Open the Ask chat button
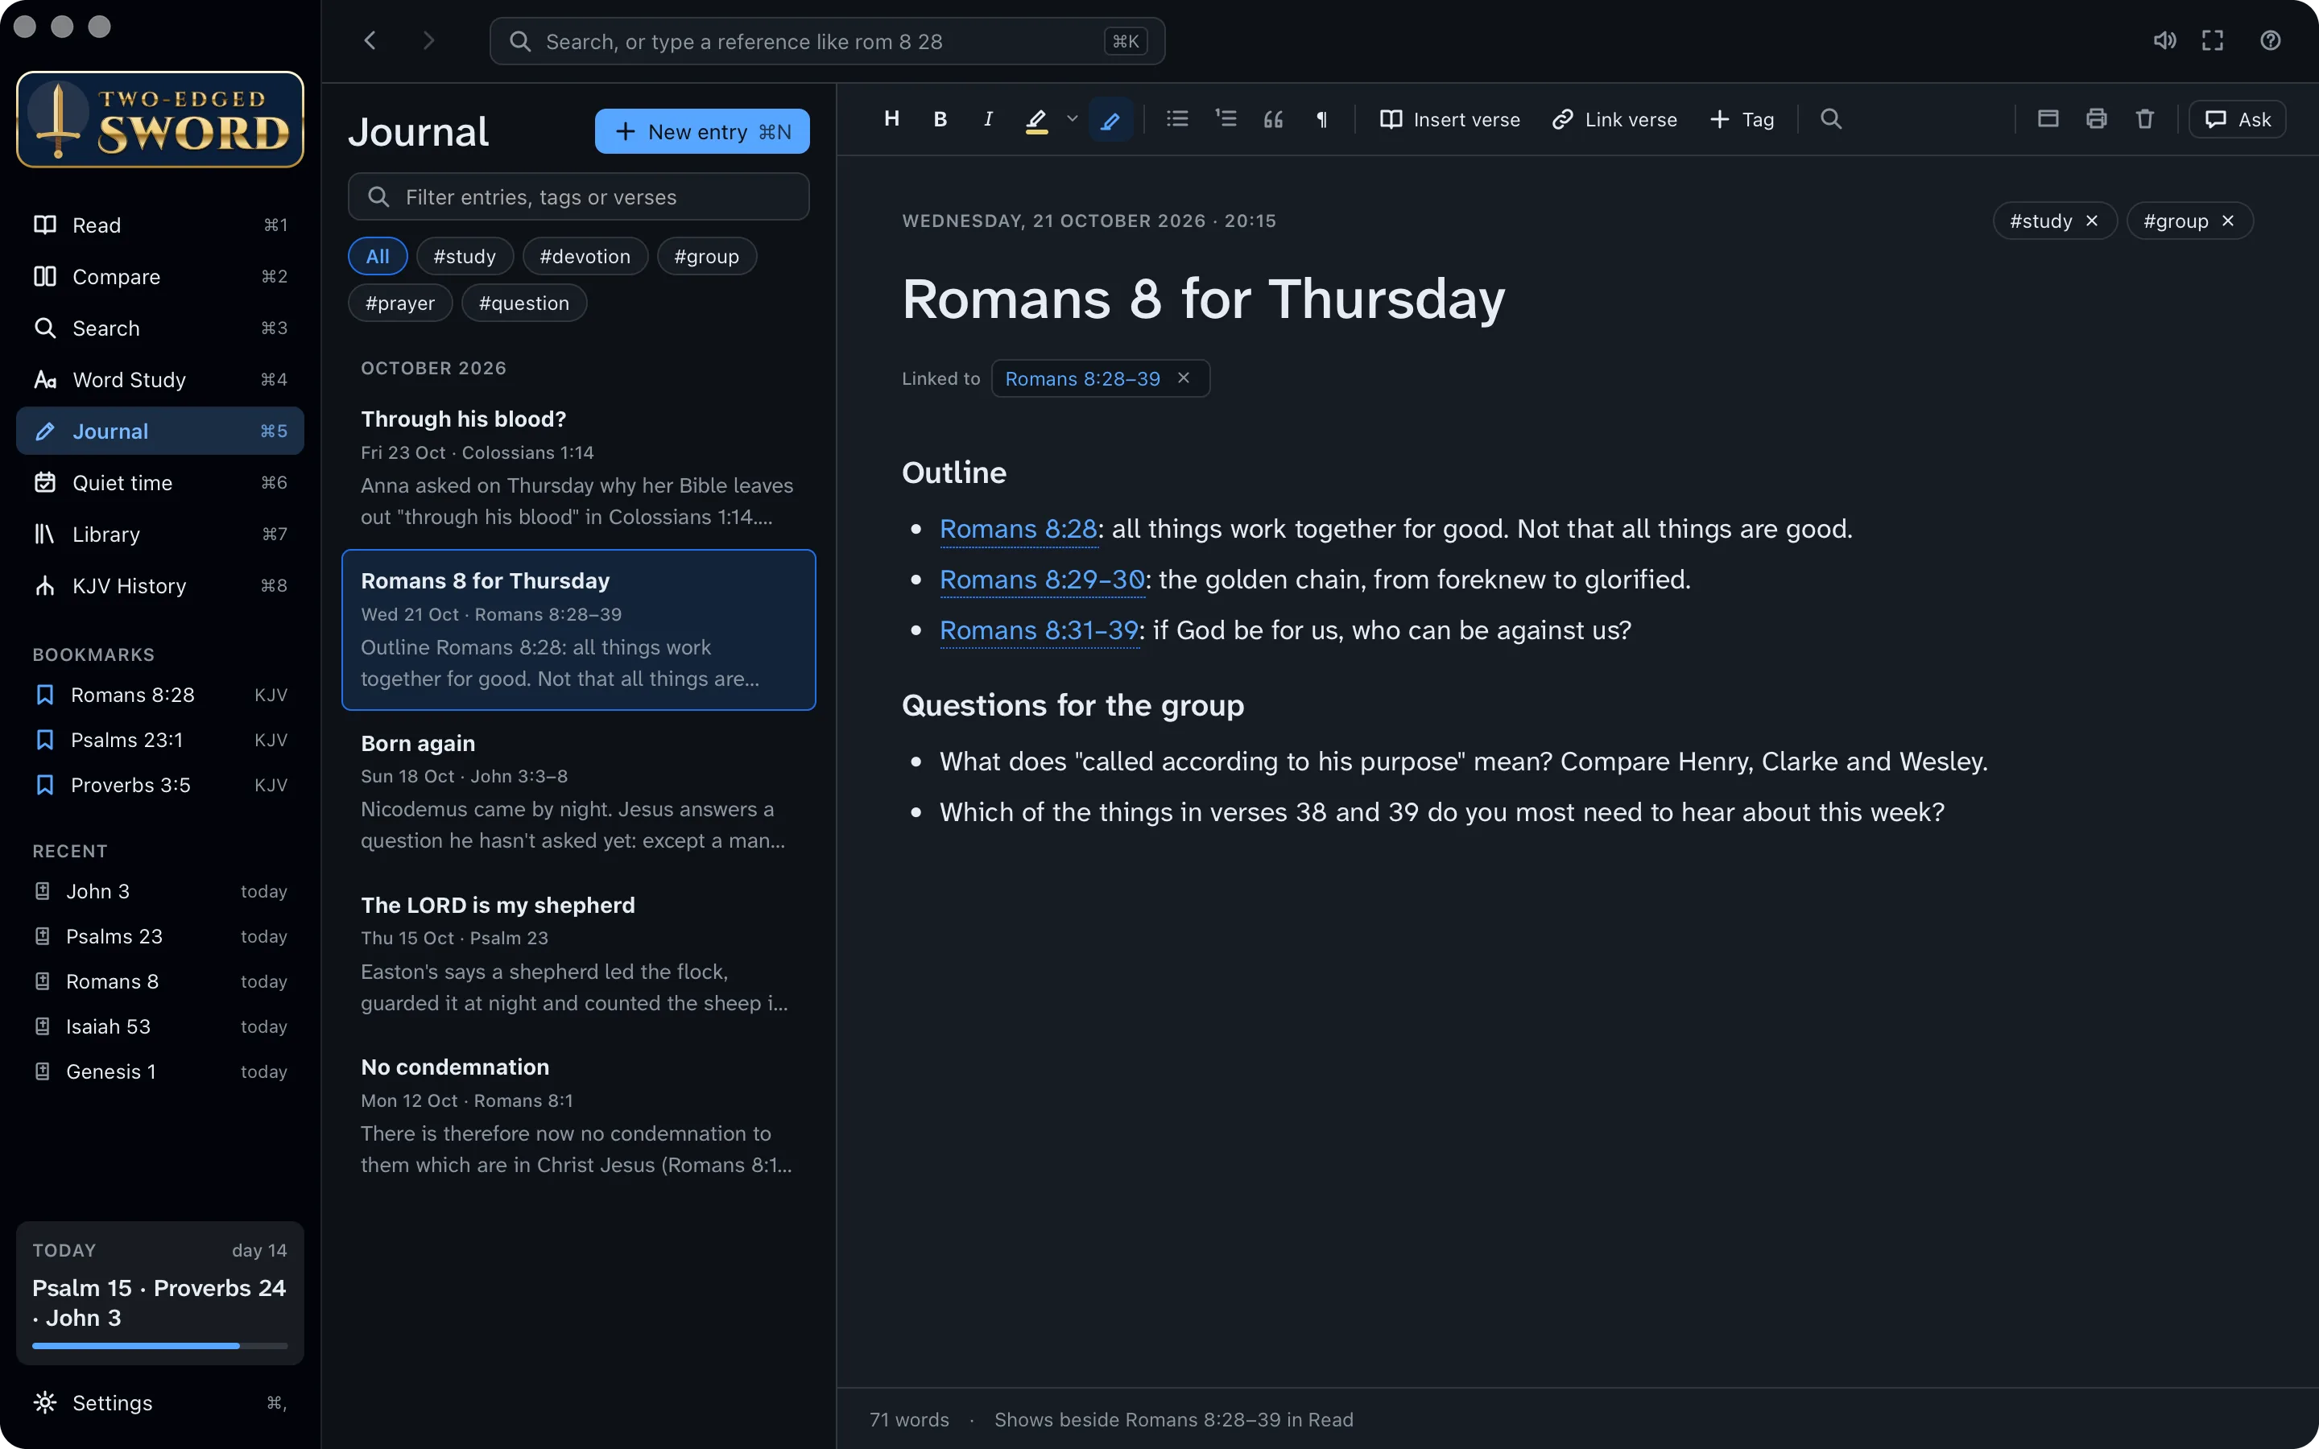 [2238, 119]
